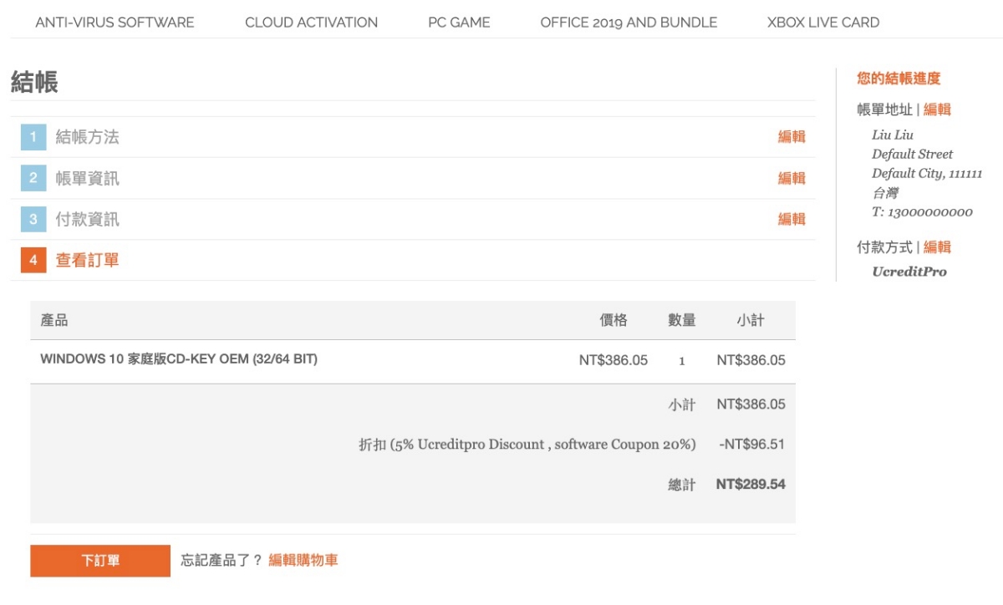Expand the 帳單資訊 step

[x=87, y=178]
